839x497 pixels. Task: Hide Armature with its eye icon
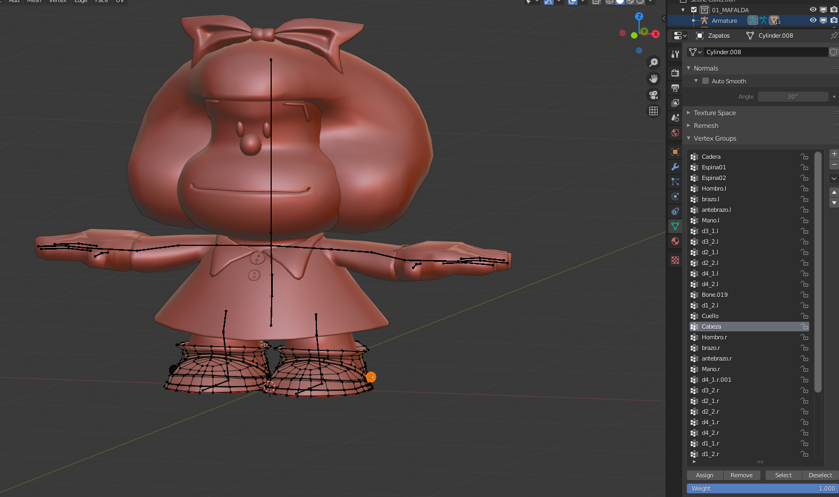[x=813, y=20]
